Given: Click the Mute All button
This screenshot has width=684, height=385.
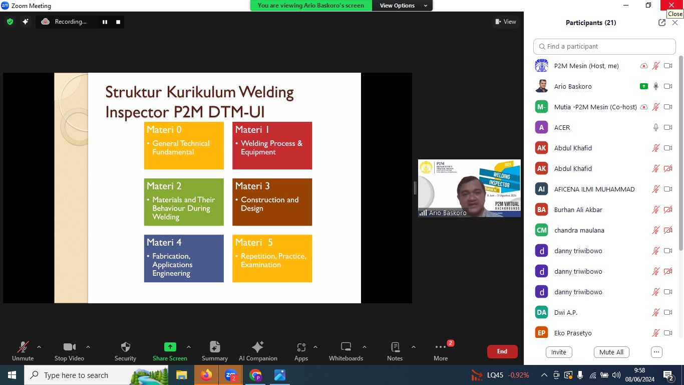Looking at the screenshot, I should point(611,352).
